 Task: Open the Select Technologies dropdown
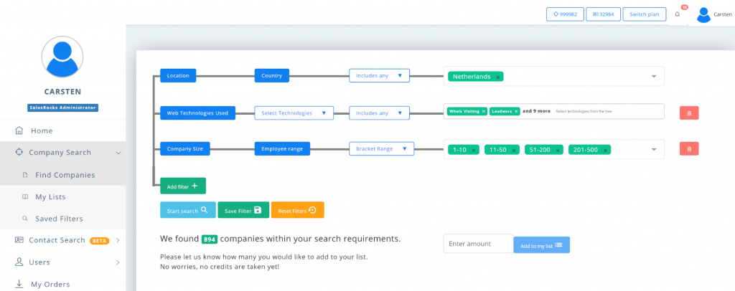pyautogui.click(x=294, y=113)
